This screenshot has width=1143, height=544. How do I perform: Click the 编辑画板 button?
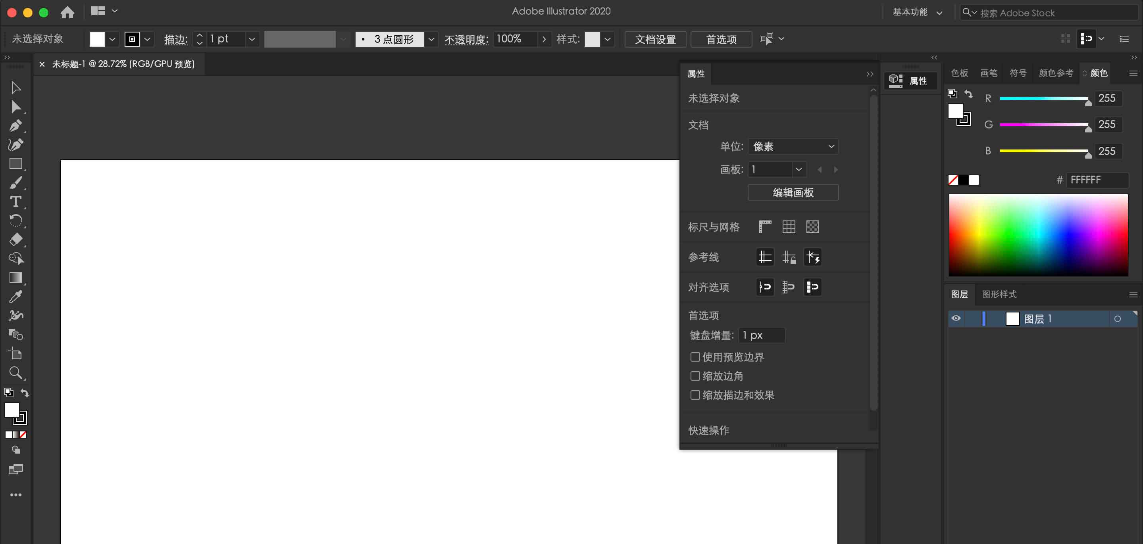793,192
